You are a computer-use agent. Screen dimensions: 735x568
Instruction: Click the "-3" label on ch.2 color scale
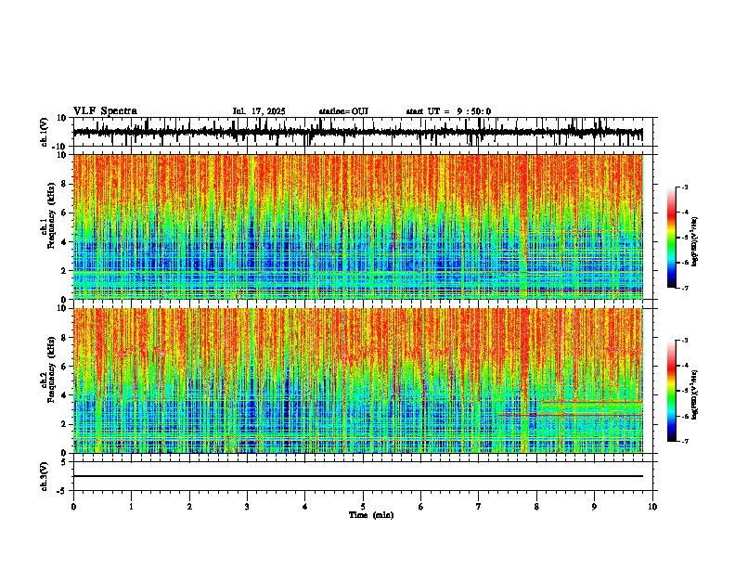[x=684, y=341]
